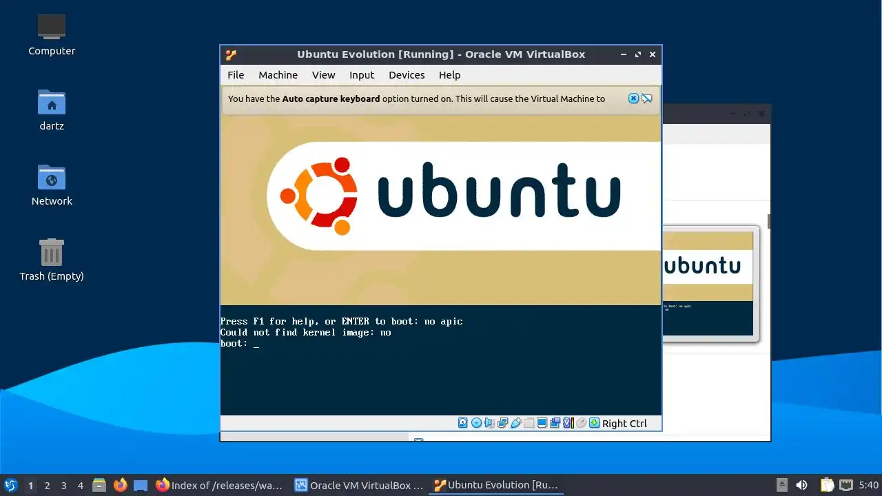Viewport: 882px width, 496px height.
Task: Open the View menu
Action: click(323, 75)
